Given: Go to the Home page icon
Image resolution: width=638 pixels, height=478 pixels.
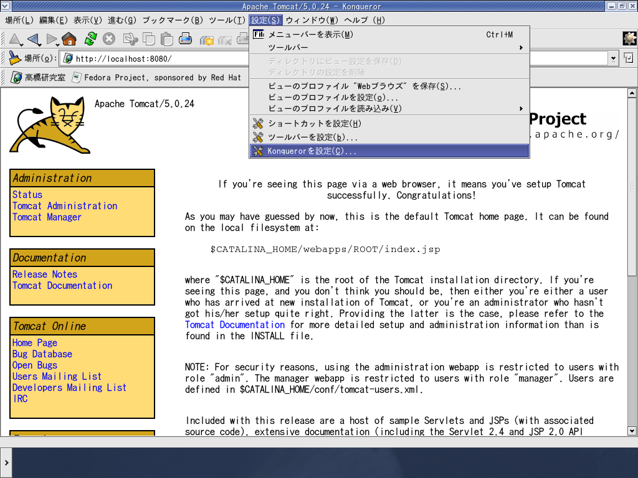Looking at the screenshot, I should pyautogui.click(x=69, y=39).
